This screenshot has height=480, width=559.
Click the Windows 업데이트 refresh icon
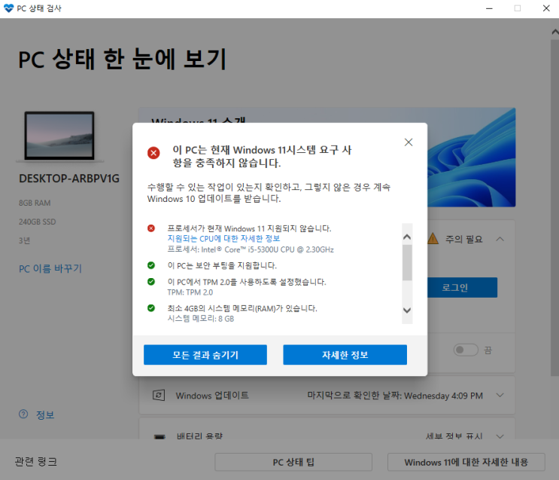(159, 396)
